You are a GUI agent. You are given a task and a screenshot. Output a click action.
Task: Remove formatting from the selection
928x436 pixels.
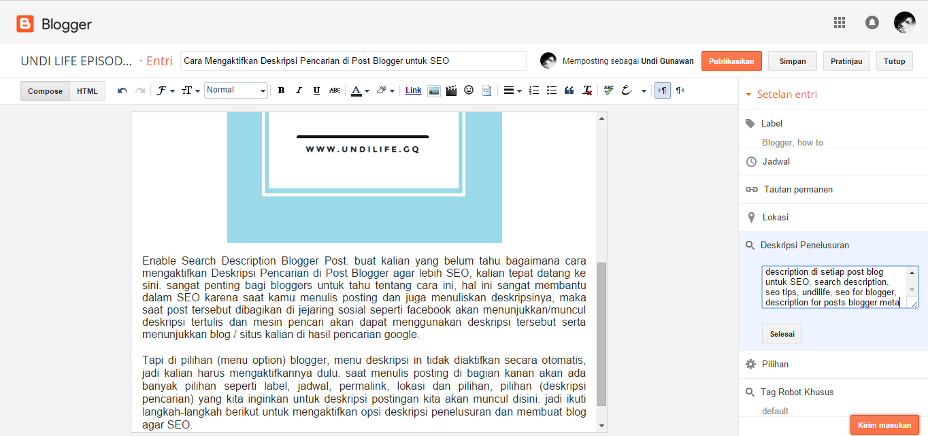tap(587, 90)
